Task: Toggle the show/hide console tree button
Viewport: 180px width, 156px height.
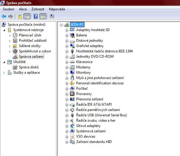Action: [x=27, y=16]
